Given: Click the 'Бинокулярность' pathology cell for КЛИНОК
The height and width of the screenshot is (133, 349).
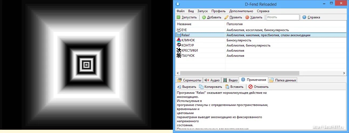Looking at the screenshot, I should click(x=239, y=40).
